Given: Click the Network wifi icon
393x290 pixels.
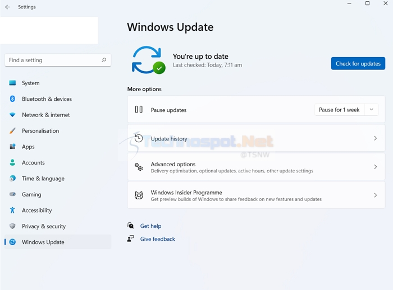Looking at the screenshot, I should click(x=12, y=115).
